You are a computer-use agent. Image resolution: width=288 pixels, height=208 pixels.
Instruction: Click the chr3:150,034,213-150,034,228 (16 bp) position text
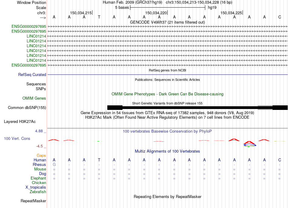coord(199,2)
